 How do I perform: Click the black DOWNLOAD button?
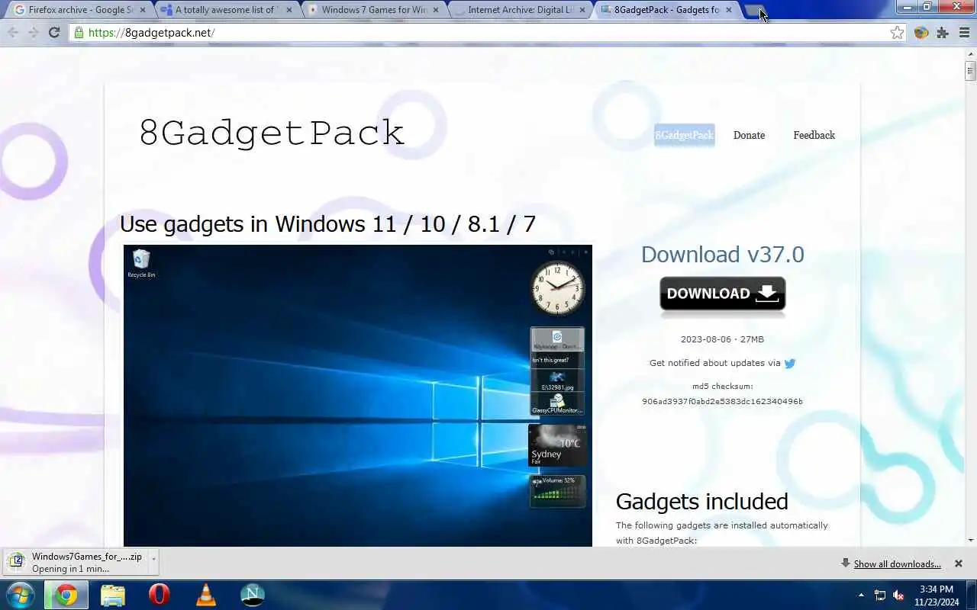(722, 295)
